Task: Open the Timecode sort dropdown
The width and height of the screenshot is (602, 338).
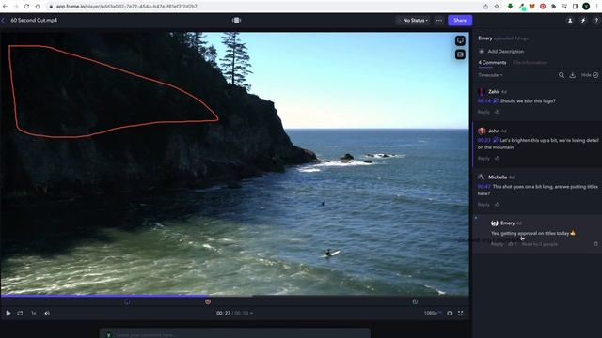Action: pyautogui.click(x=490, y=75)
